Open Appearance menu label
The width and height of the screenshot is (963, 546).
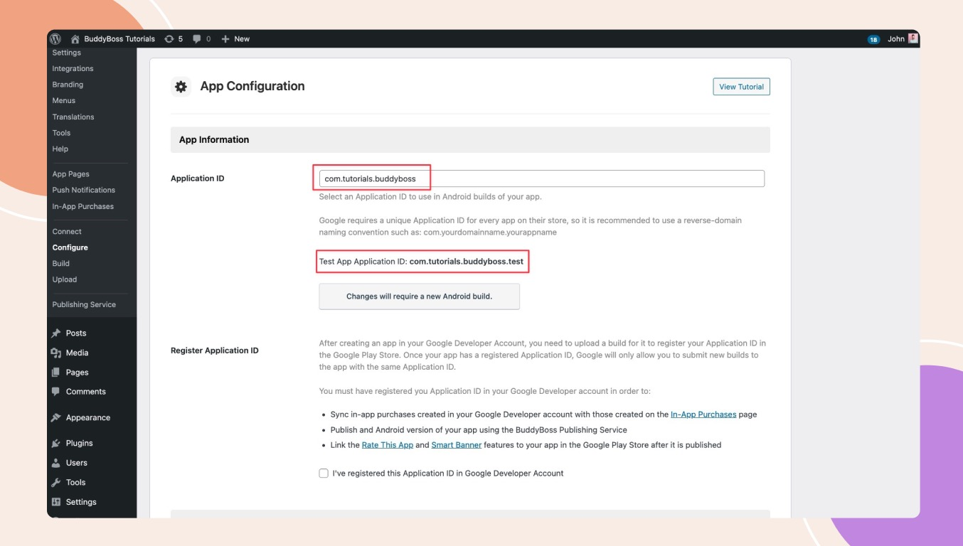pyautogui.click(x=88, y=418)
